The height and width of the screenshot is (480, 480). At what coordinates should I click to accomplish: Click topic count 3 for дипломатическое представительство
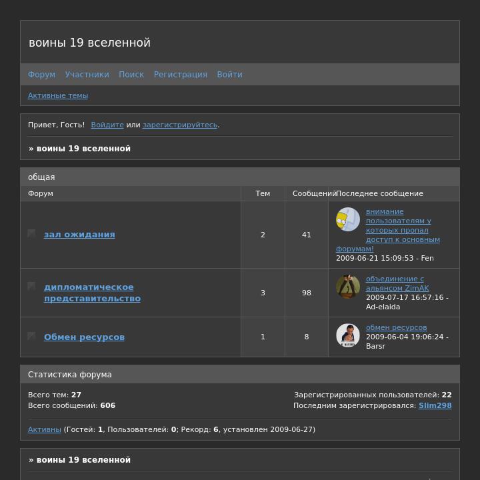263,293
